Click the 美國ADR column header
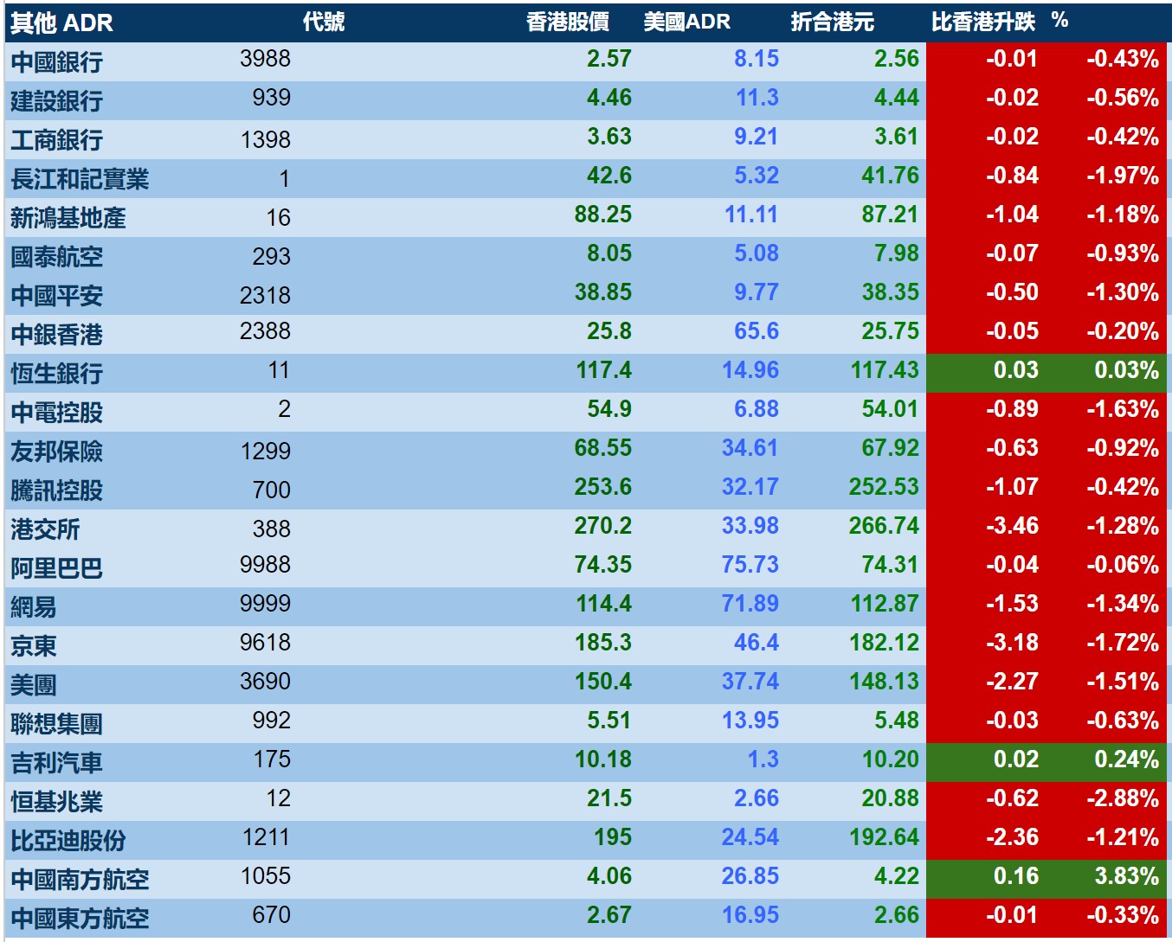1172x942 pixels. (x=687, y=22)
